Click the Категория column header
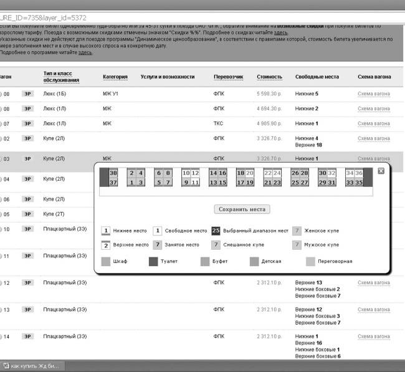Image resolution: width=405 pixels, height=372 pixels. [x=115, y=77]
